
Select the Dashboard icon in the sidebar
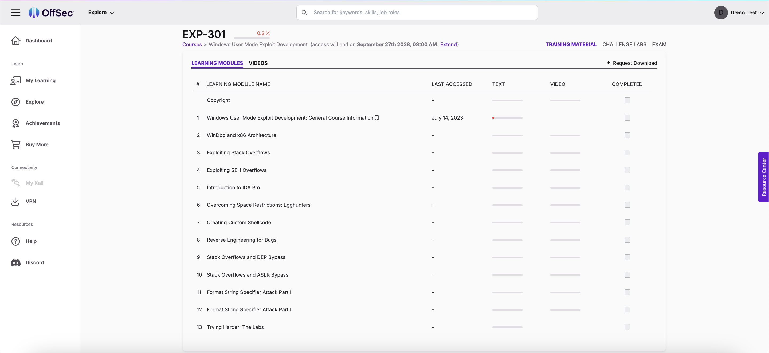click(15, 40)
